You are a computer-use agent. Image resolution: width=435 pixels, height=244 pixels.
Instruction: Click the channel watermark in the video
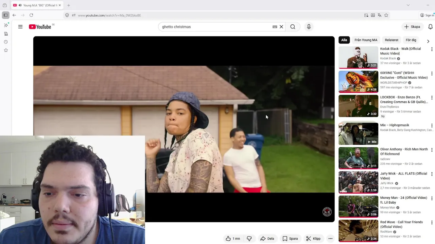(x=327, y=212)
